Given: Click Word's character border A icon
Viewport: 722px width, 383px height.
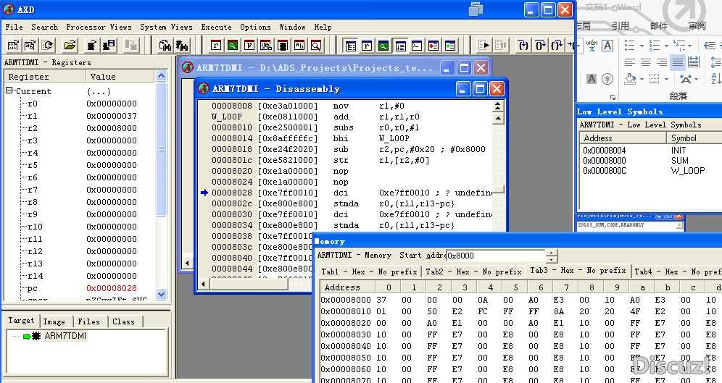Looking at the screenshot, I should [x=607, y=46].
